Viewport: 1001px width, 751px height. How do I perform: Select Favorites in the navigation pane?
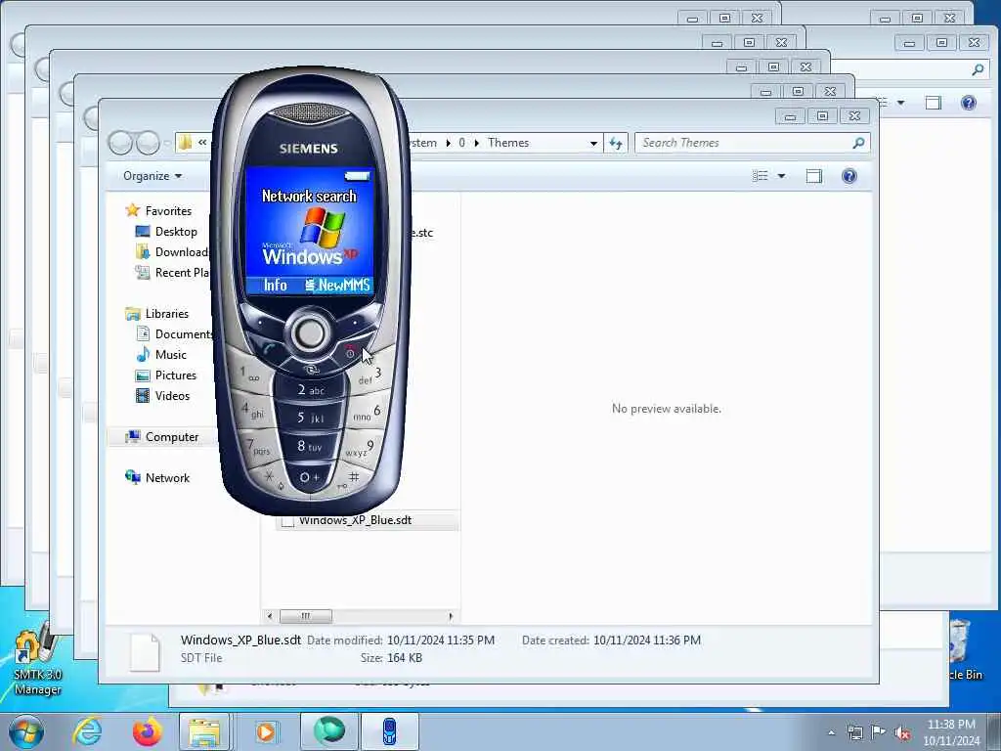click(x=168, y=211)
